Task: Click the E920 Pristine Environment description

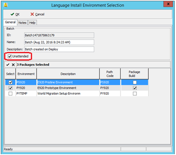Action: click(68, 82)
